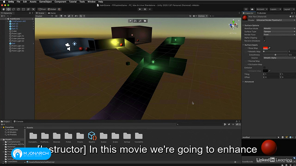Click the Hierarchy add plus button
This screenshot has width=296, height=166.
coord(2,16)
